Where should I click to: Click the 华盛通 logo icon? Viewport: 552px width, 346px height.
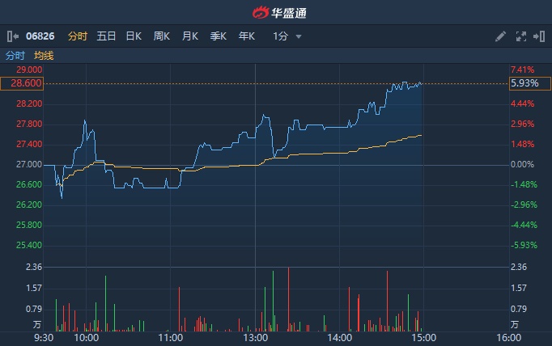tap(261, 12)
